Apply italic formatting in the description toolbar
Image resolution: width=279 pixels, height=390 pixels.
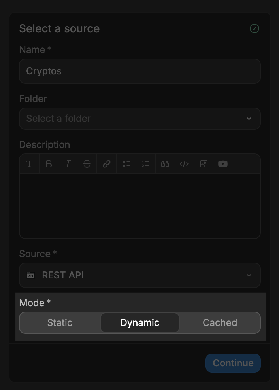[68, 163]
